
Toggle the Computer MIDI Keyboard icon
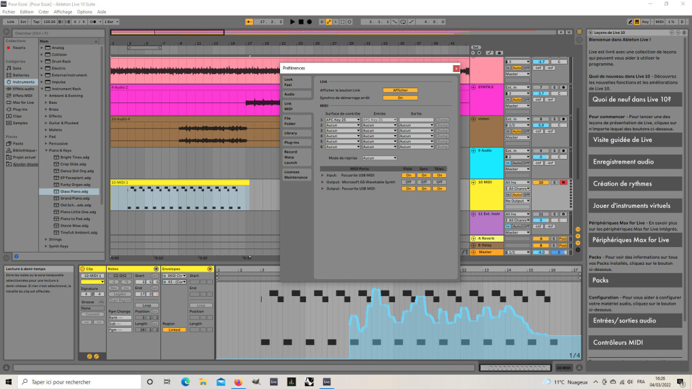point(637,22)
